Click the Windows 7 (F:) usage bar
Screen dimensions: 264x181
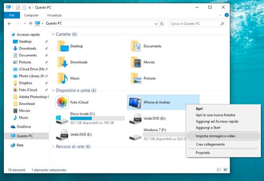(164, 134)
